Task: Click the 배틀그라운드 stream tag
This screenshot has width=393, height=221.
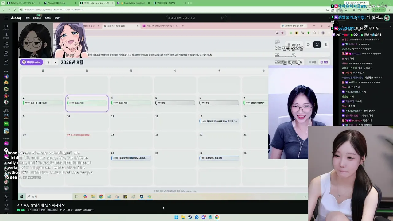Action: (52, 210)
